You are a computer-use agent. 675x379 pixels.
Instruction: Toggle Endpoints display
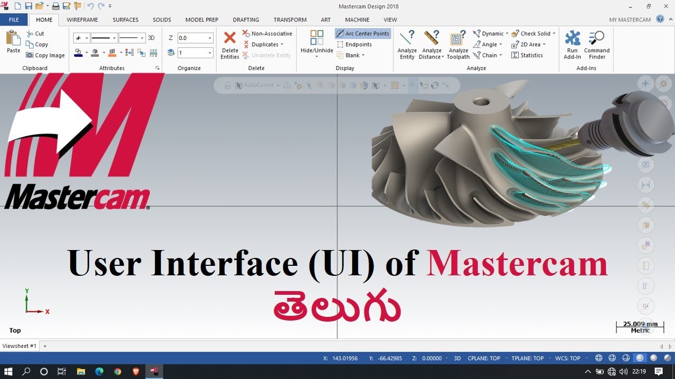pyautogui.click(x=354, y=45)
